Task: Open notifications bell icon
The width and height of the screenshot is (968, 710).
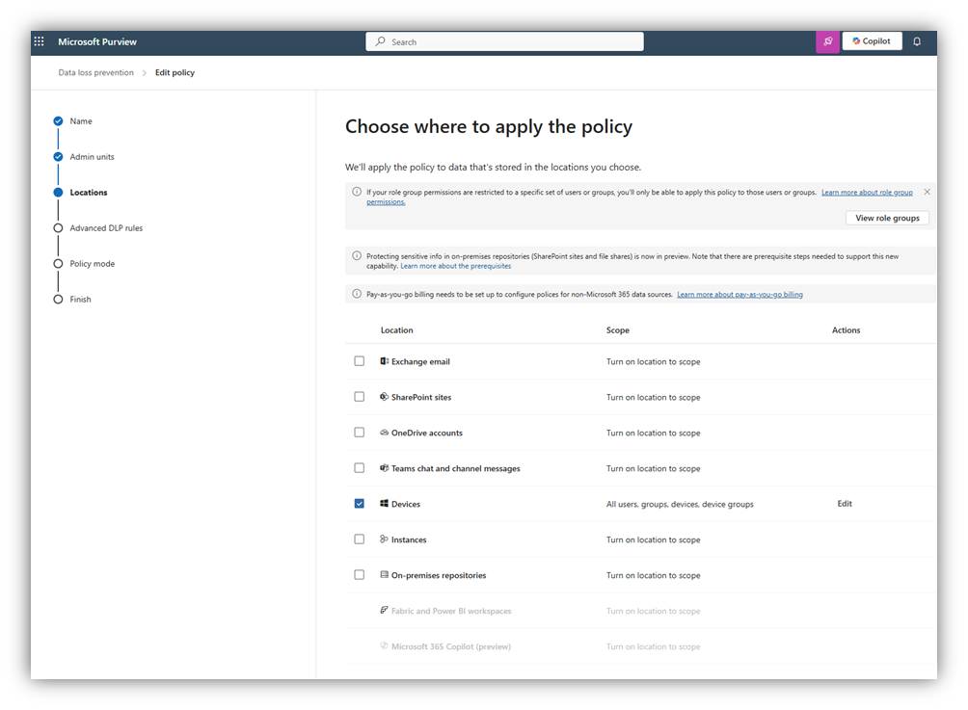Action: (x=917, y=41)
